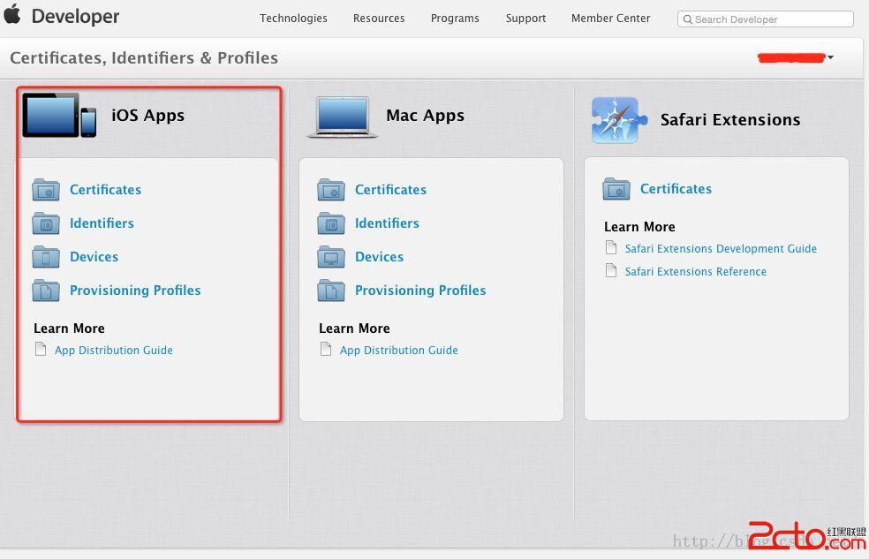Screen dimensions: 869x559
Task: Open Identifiers under Mac Apps
Action: click(x=388, y=223)
